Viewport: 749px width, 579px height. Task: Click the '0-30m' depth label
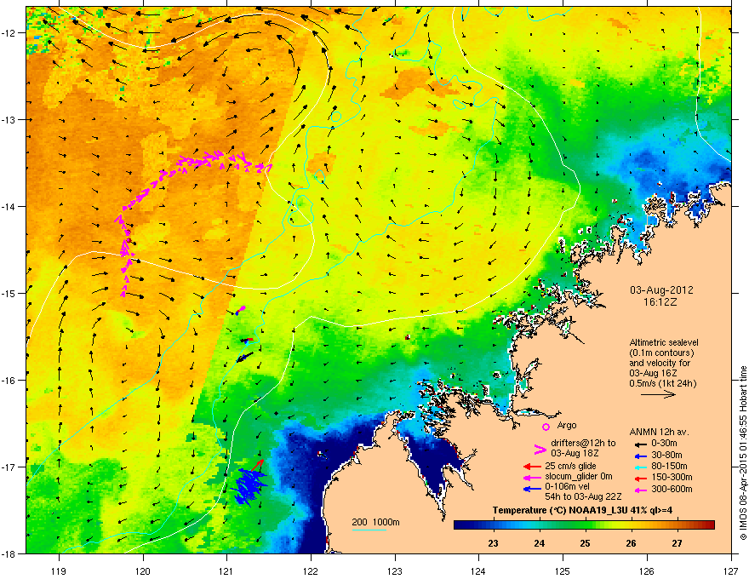(665, 444)
